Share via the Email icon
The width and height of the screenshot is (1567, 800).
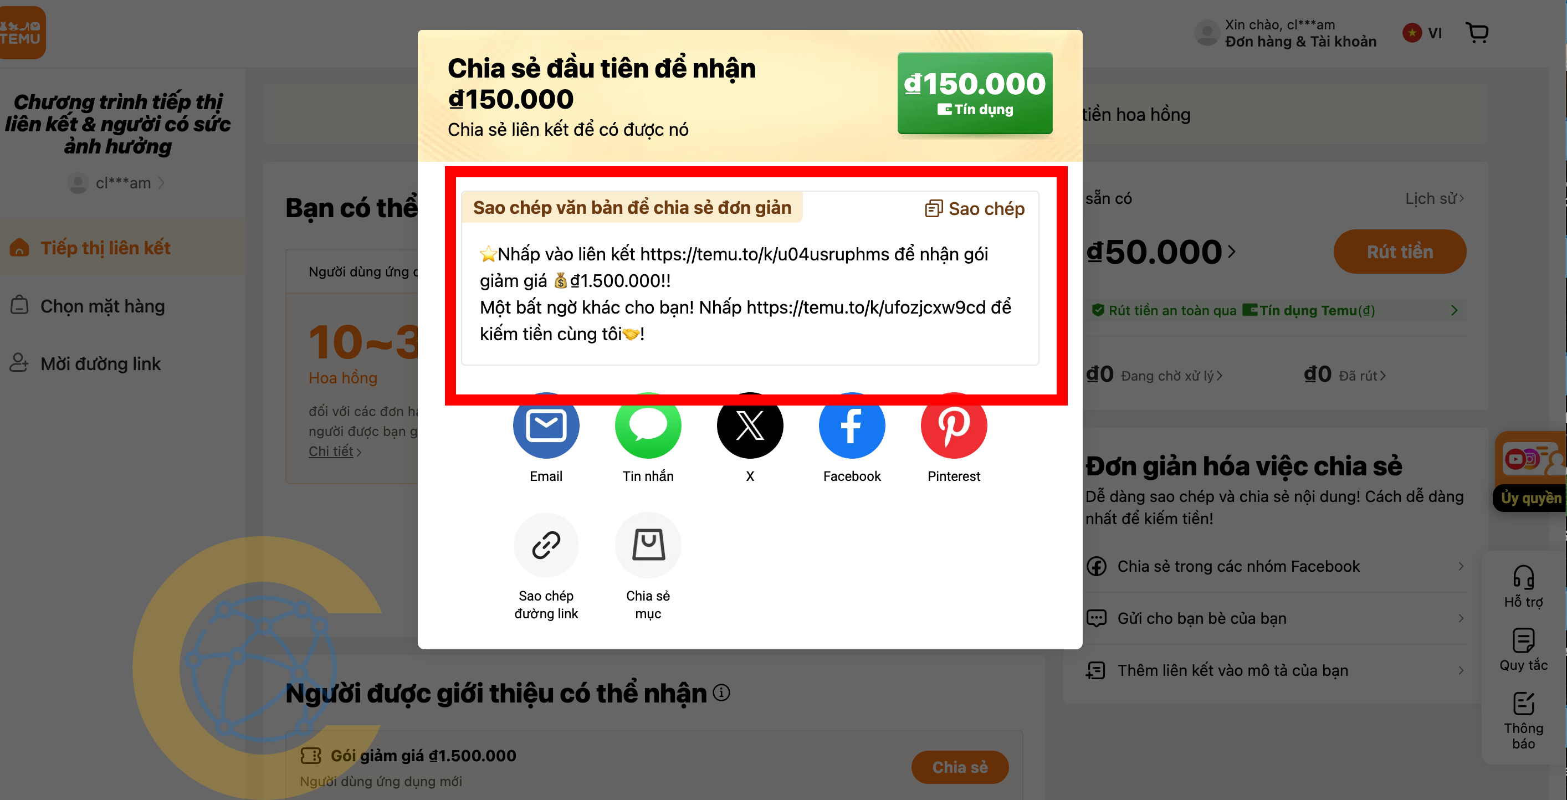[x=546, y=425]
